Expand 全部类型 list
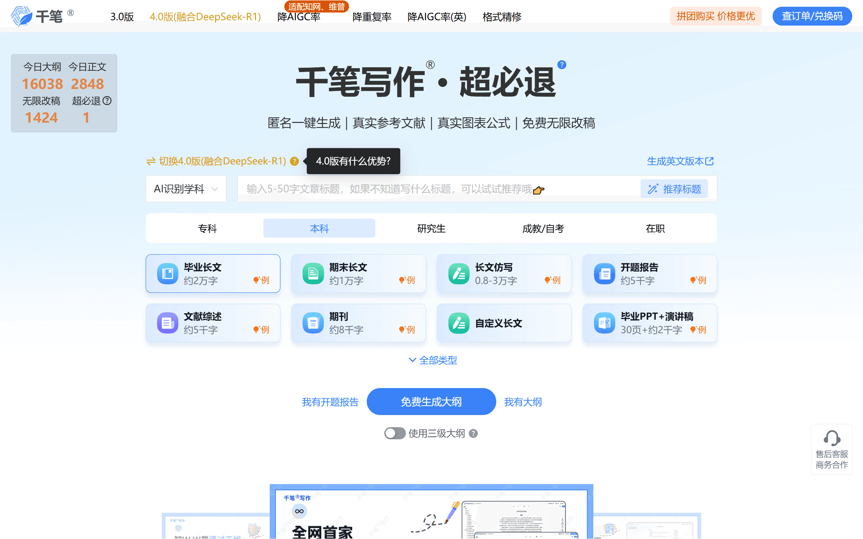The width and height of the screenshot is (863, 539). tap(432, 360)
